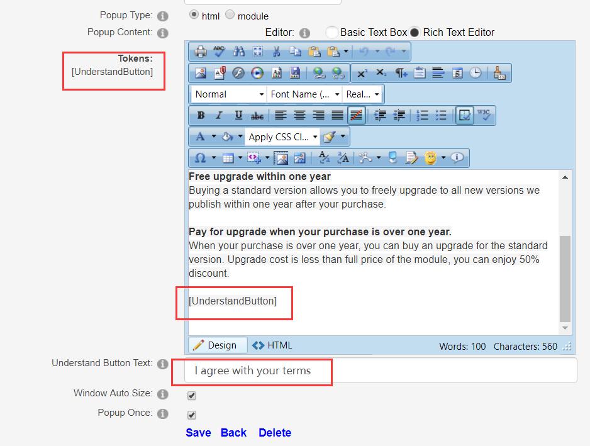Open the Apply CSS Class dropdown
This screenshot has width=590, height=446.
tap(282, 137)
